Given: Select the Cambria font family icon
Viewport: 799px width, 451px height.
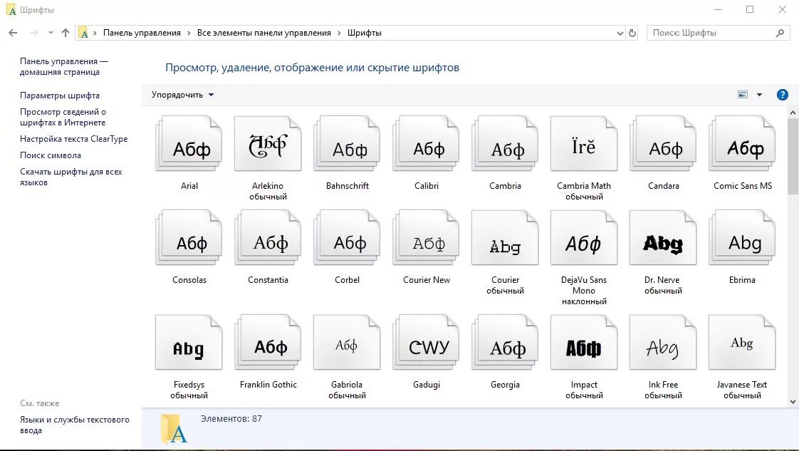Looking at the screenshot, I should coord(505,144).
